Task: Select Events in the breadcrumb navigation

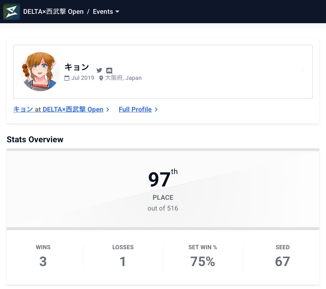Action: (103, 12)
